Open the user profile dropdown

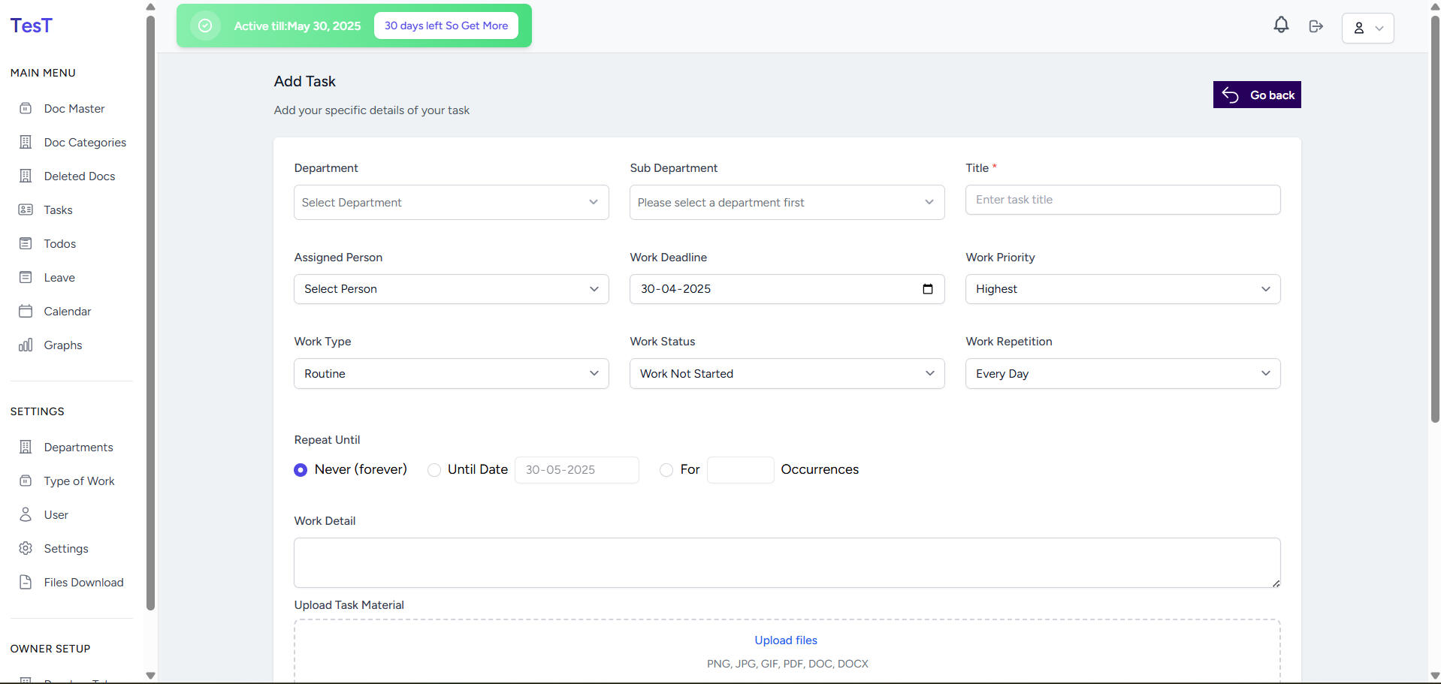(1367, 28)
